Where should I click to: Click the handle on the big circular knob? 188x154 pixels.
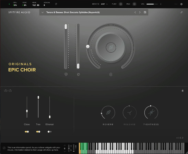[88, 46]
